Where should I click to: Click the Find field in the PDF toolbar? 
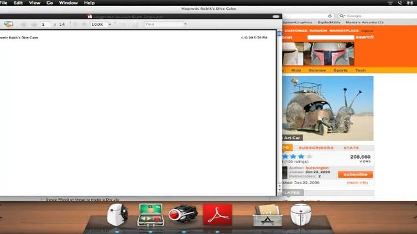[x=164, y=24]
